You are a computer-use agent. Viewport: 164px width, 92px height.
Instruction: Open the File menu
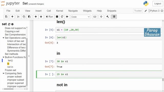8,11
